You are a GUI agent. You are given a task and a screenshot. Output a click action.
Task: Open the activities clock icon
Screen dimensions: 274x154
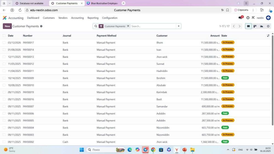tap(248, 18)
